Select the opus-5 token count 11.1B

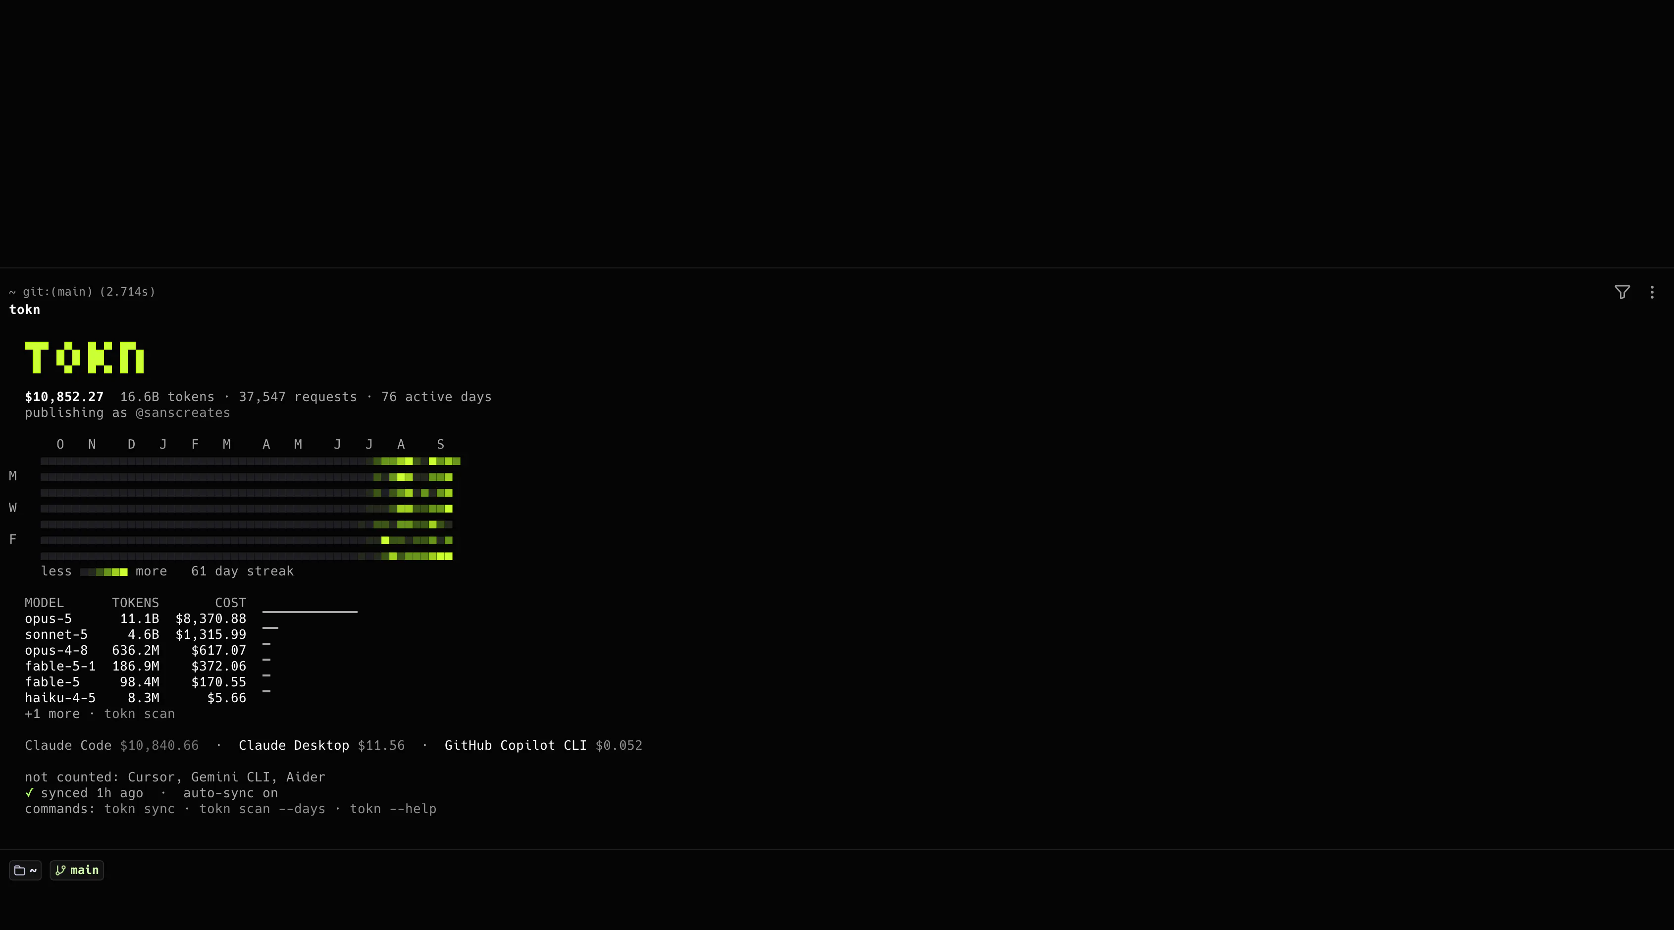click(x=140, y=619)
